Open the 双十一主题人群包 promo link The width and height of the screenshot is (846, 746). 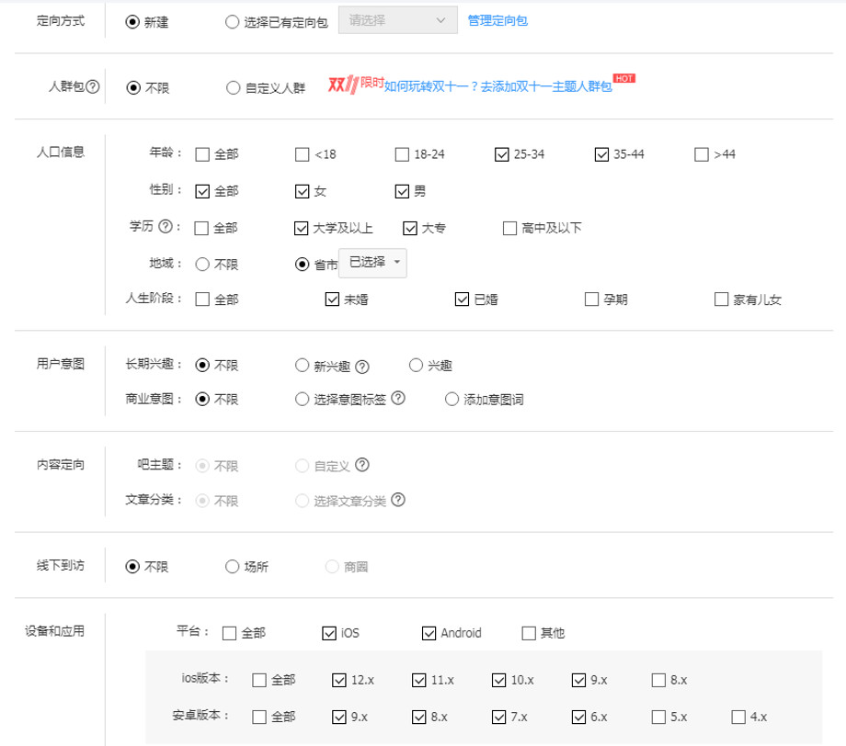(x=498, y=86)
